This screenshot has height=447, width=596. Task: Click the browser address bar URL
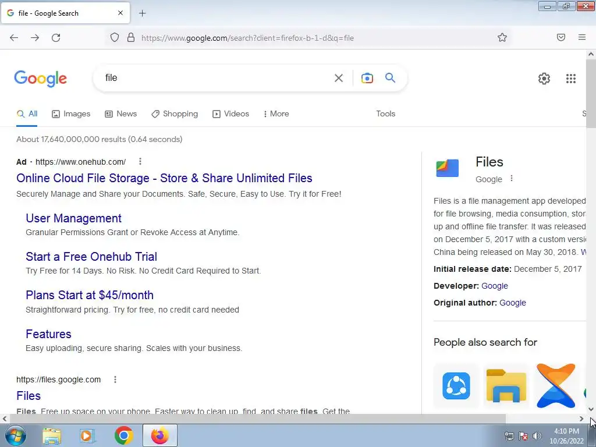247,38
